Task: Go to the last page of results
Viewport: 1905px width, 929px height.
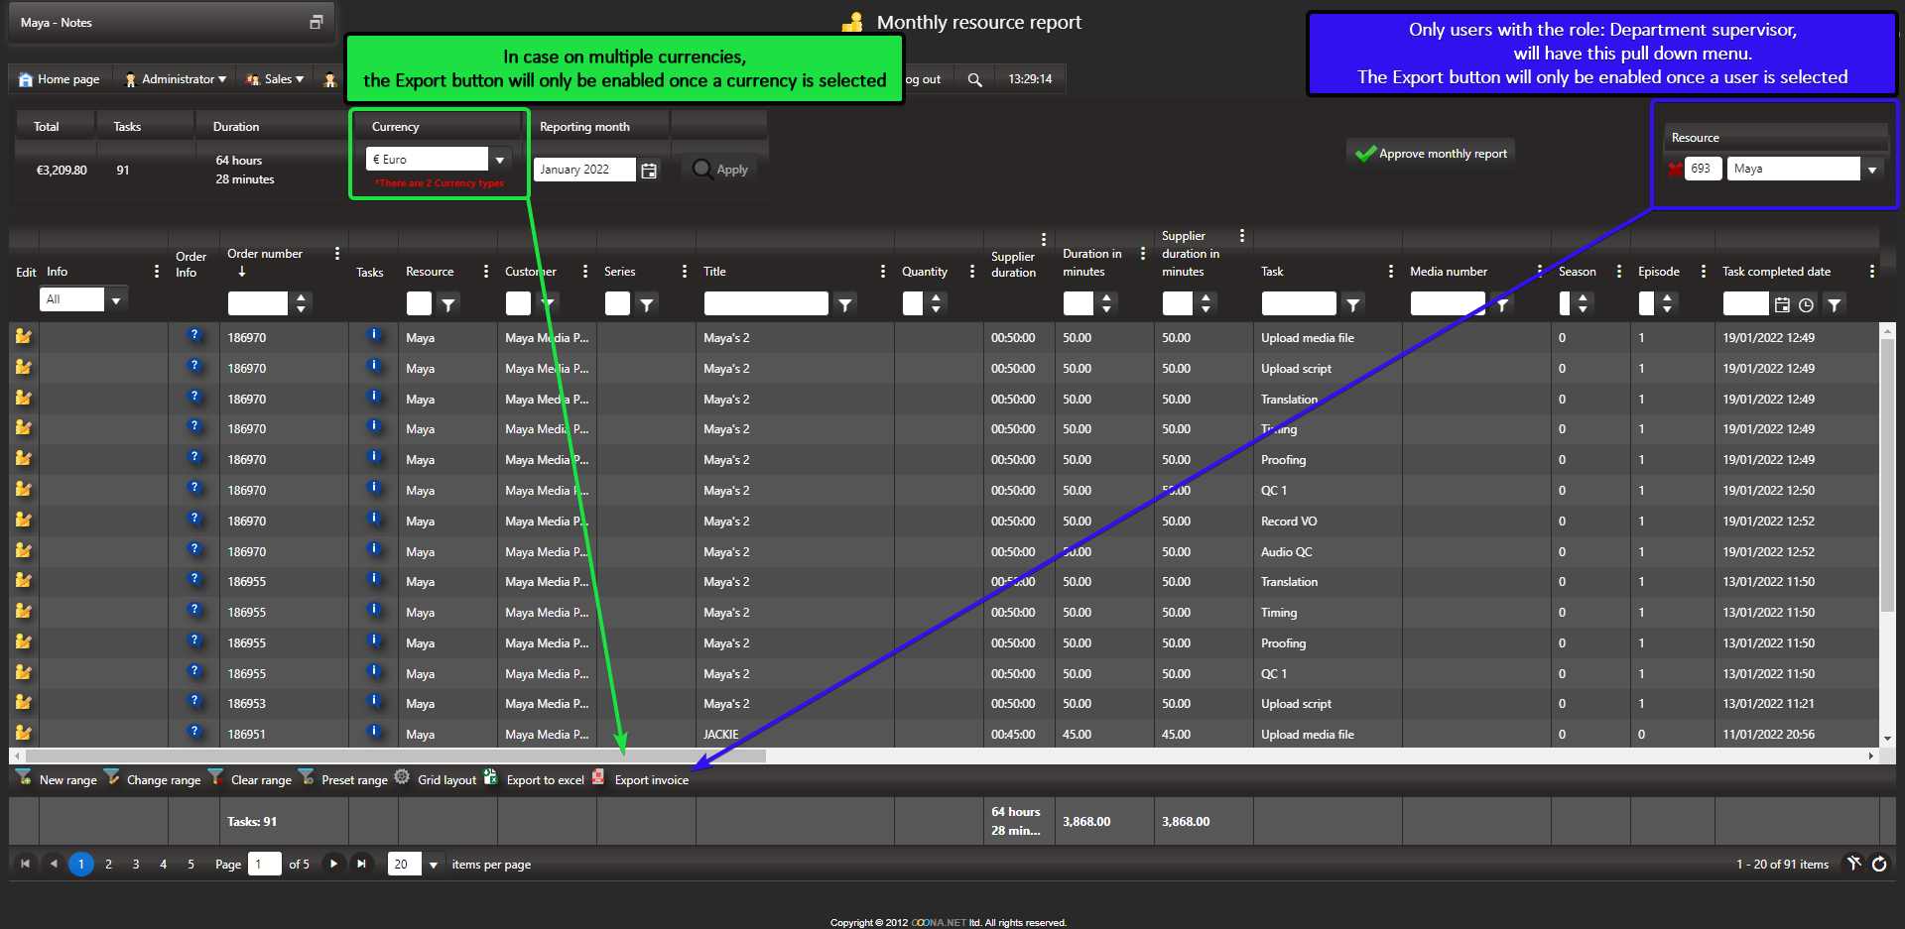Action: pos(362,865)
